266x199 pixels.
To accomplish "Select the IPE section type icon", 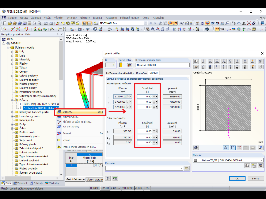I will tap(204, 61).
